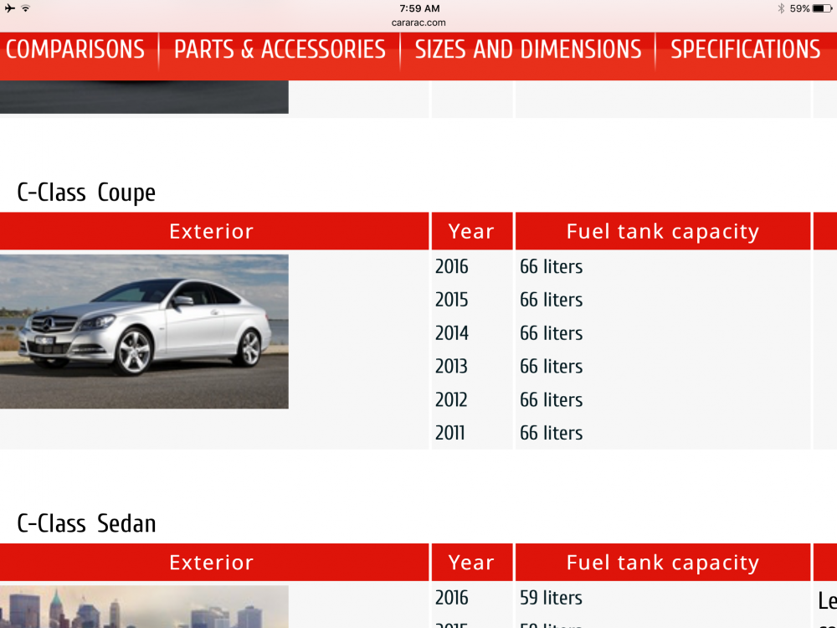Viewport: 837px width, 628px height.
Task: Tap the cararac.com address bar
Action: 418,23
